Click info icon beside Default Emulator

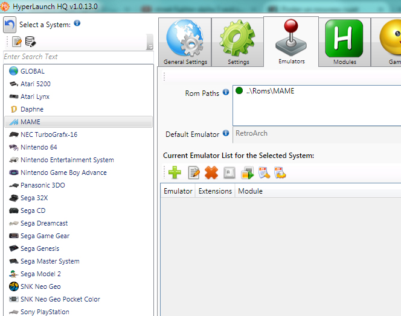(x=226, y=133)
